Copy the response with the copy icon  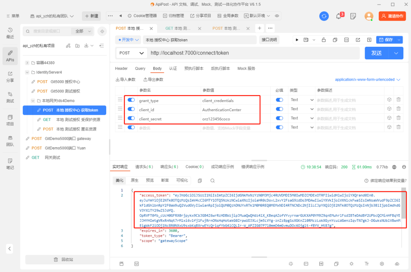(200, 181)
